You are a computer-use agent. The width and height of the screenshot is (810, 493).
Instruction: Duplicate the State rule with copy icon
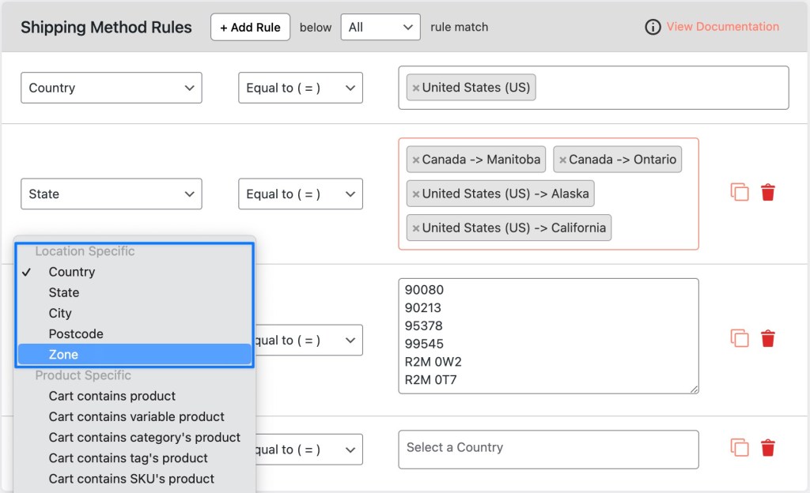pyautogui.click(x=740, y=193)
